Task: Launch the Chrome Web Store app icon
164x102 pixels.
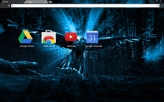Action: coord(49,37)
